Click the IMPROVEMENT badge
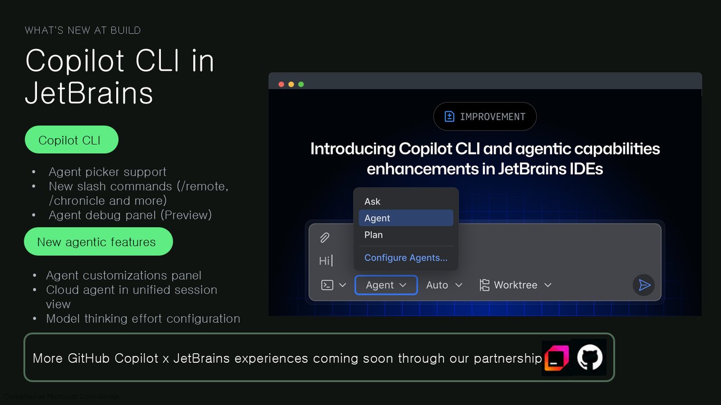 (485, 117)
